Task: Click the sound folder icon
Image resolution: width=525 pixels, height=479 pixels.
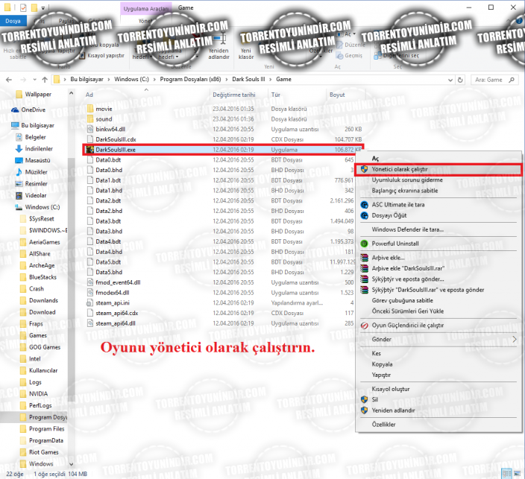Action: tap(90, 119)
